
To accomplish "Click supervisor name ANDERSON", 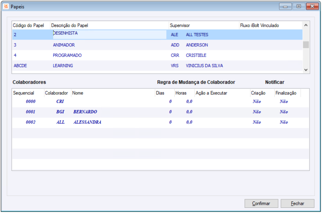I will tap(197, 45).
